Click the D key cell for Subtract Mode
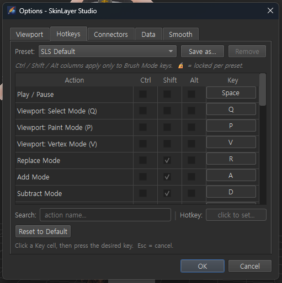282x283 pixels. tap(231, 192)
